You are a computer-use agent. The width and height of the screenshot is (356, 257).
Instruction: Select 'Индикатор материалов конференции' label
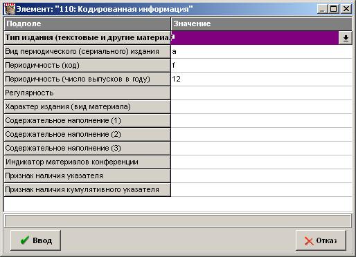click(87, 162)
